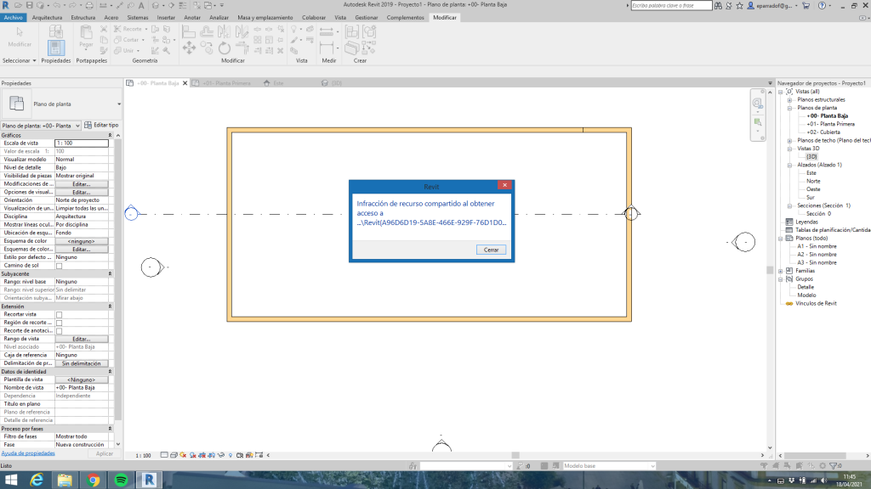
Task: Open the Archivo menu
Action: 14,18
